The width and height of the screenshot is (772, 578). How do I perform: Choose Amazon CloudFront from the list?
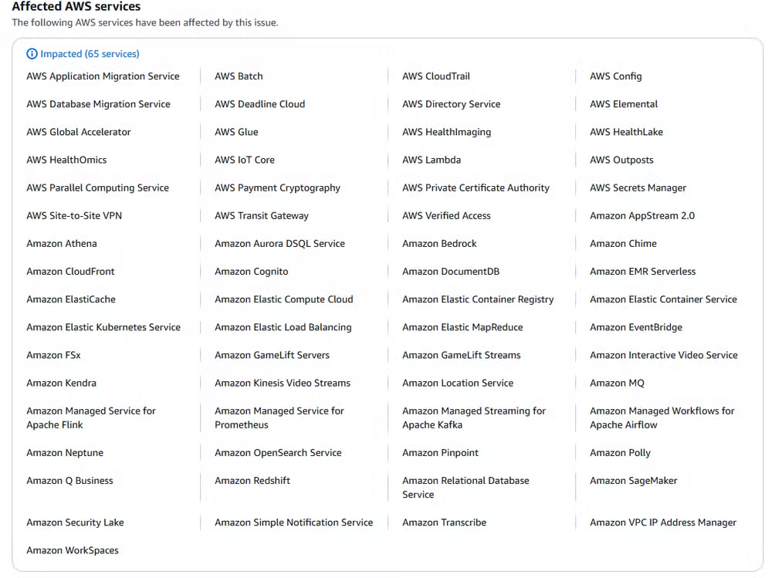pyautogui.click(x=70, y=272)
